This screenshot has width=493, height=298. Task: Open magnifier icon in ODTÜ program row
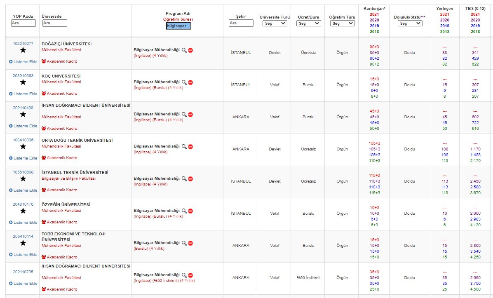click(184, 147)
